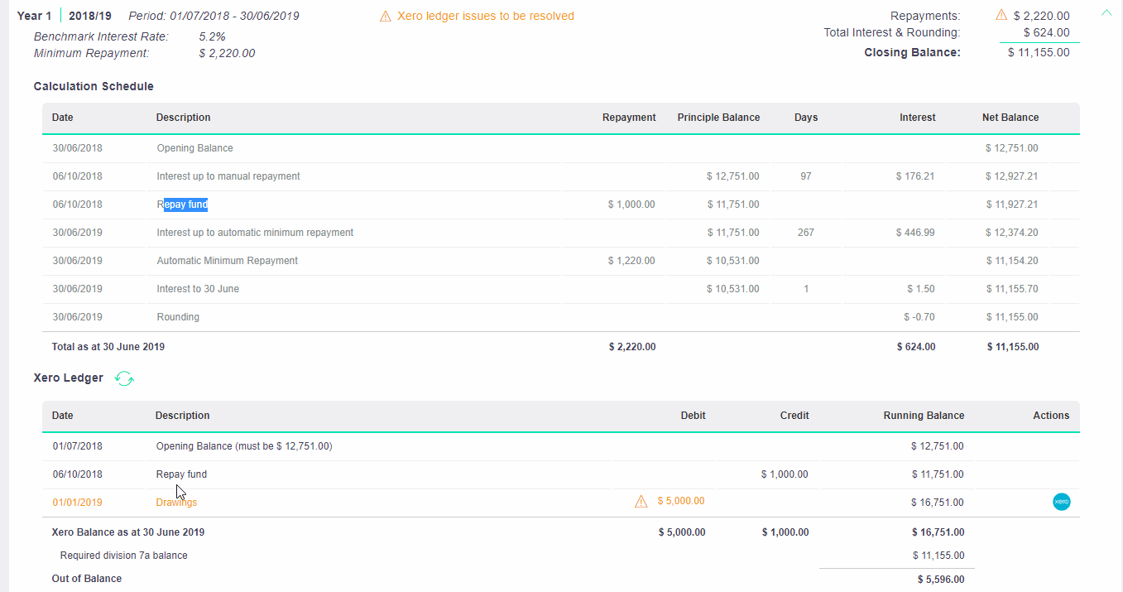Click the orange 01/01/2019 date entry
Viewport: 1123px width, 592px height.
pyautogui.click(x=77, y=503)
